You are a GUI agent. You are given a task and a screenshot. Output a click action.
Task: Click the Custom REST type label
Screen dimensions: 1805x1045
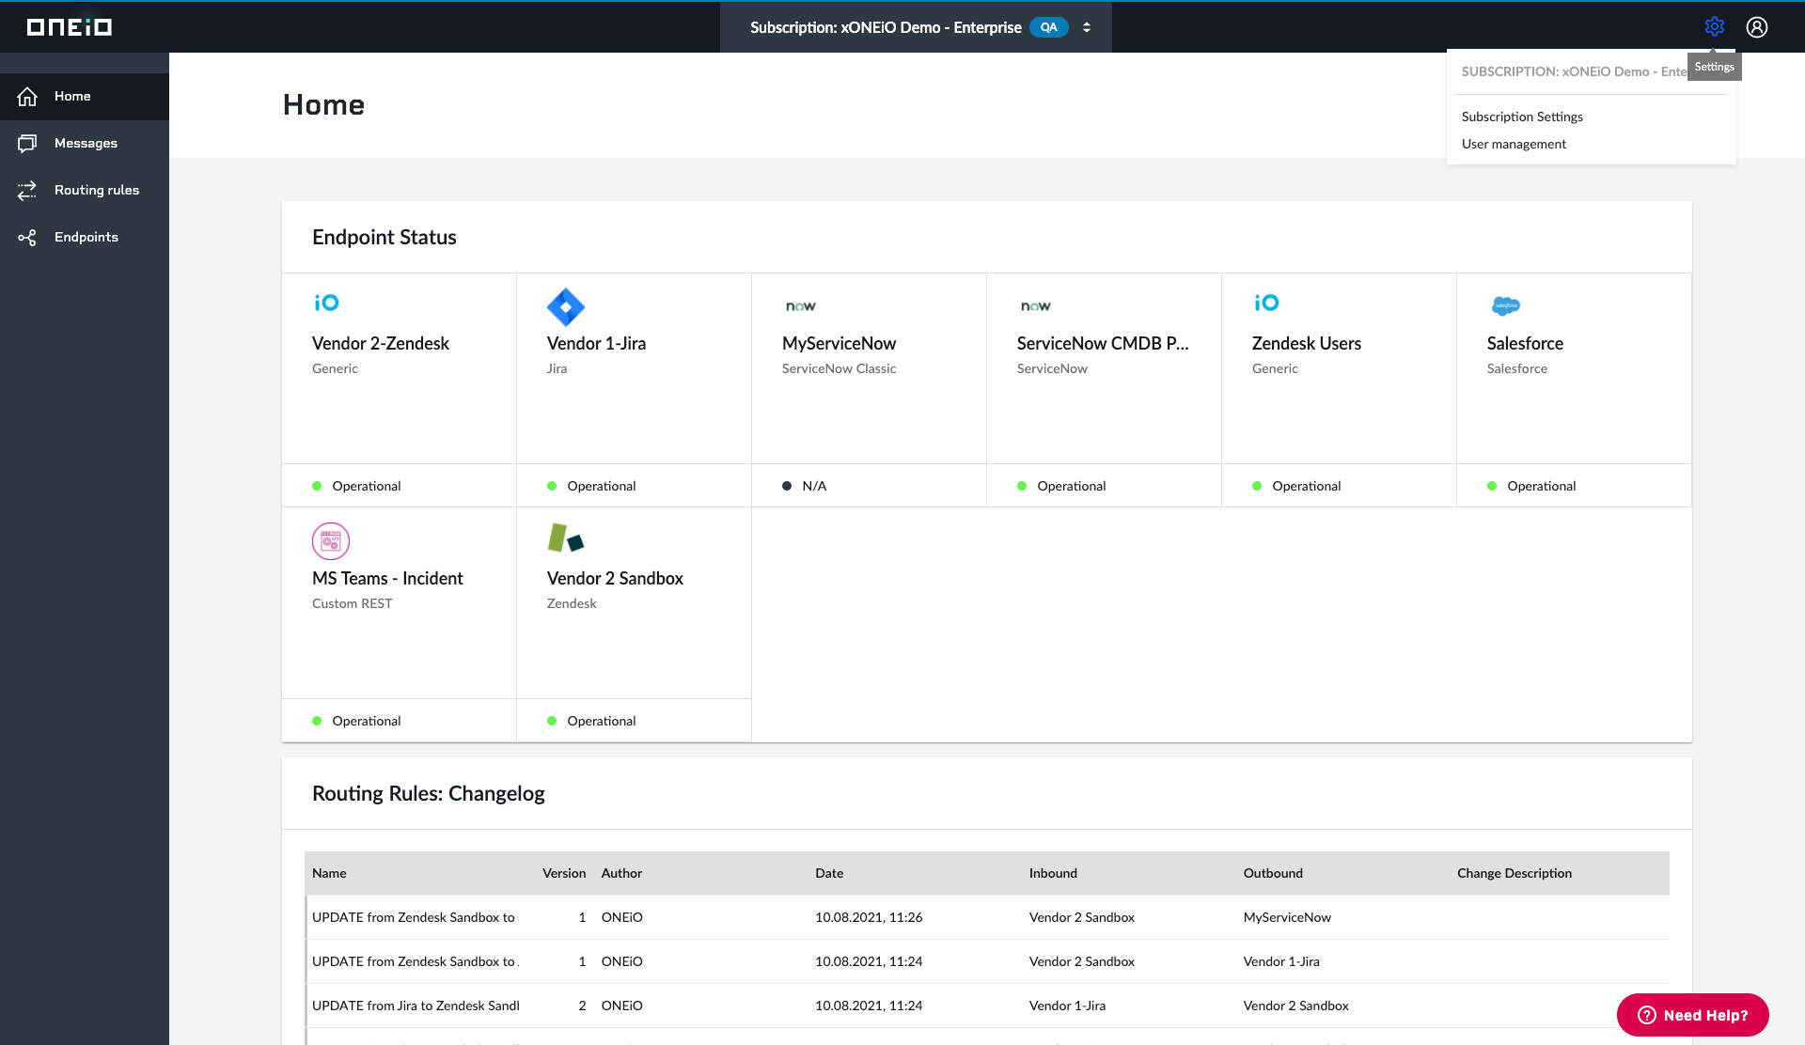click(352, 603)
